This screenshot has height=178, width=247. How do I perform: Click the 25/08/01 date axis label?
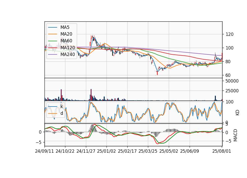222,151
